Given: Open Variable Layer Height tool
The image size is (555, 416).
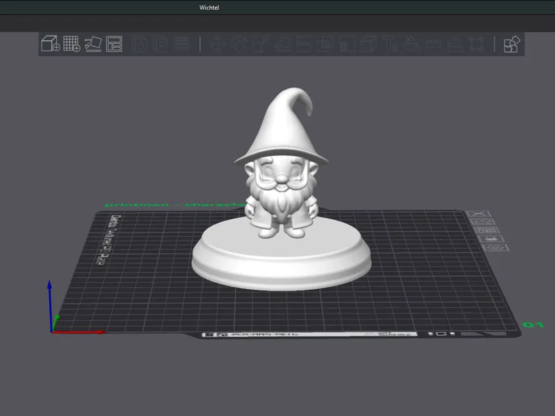Looking at the screenshot, I should (182, 44).
